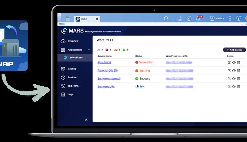Select WordPress in the sidebar

click(75, 58)
